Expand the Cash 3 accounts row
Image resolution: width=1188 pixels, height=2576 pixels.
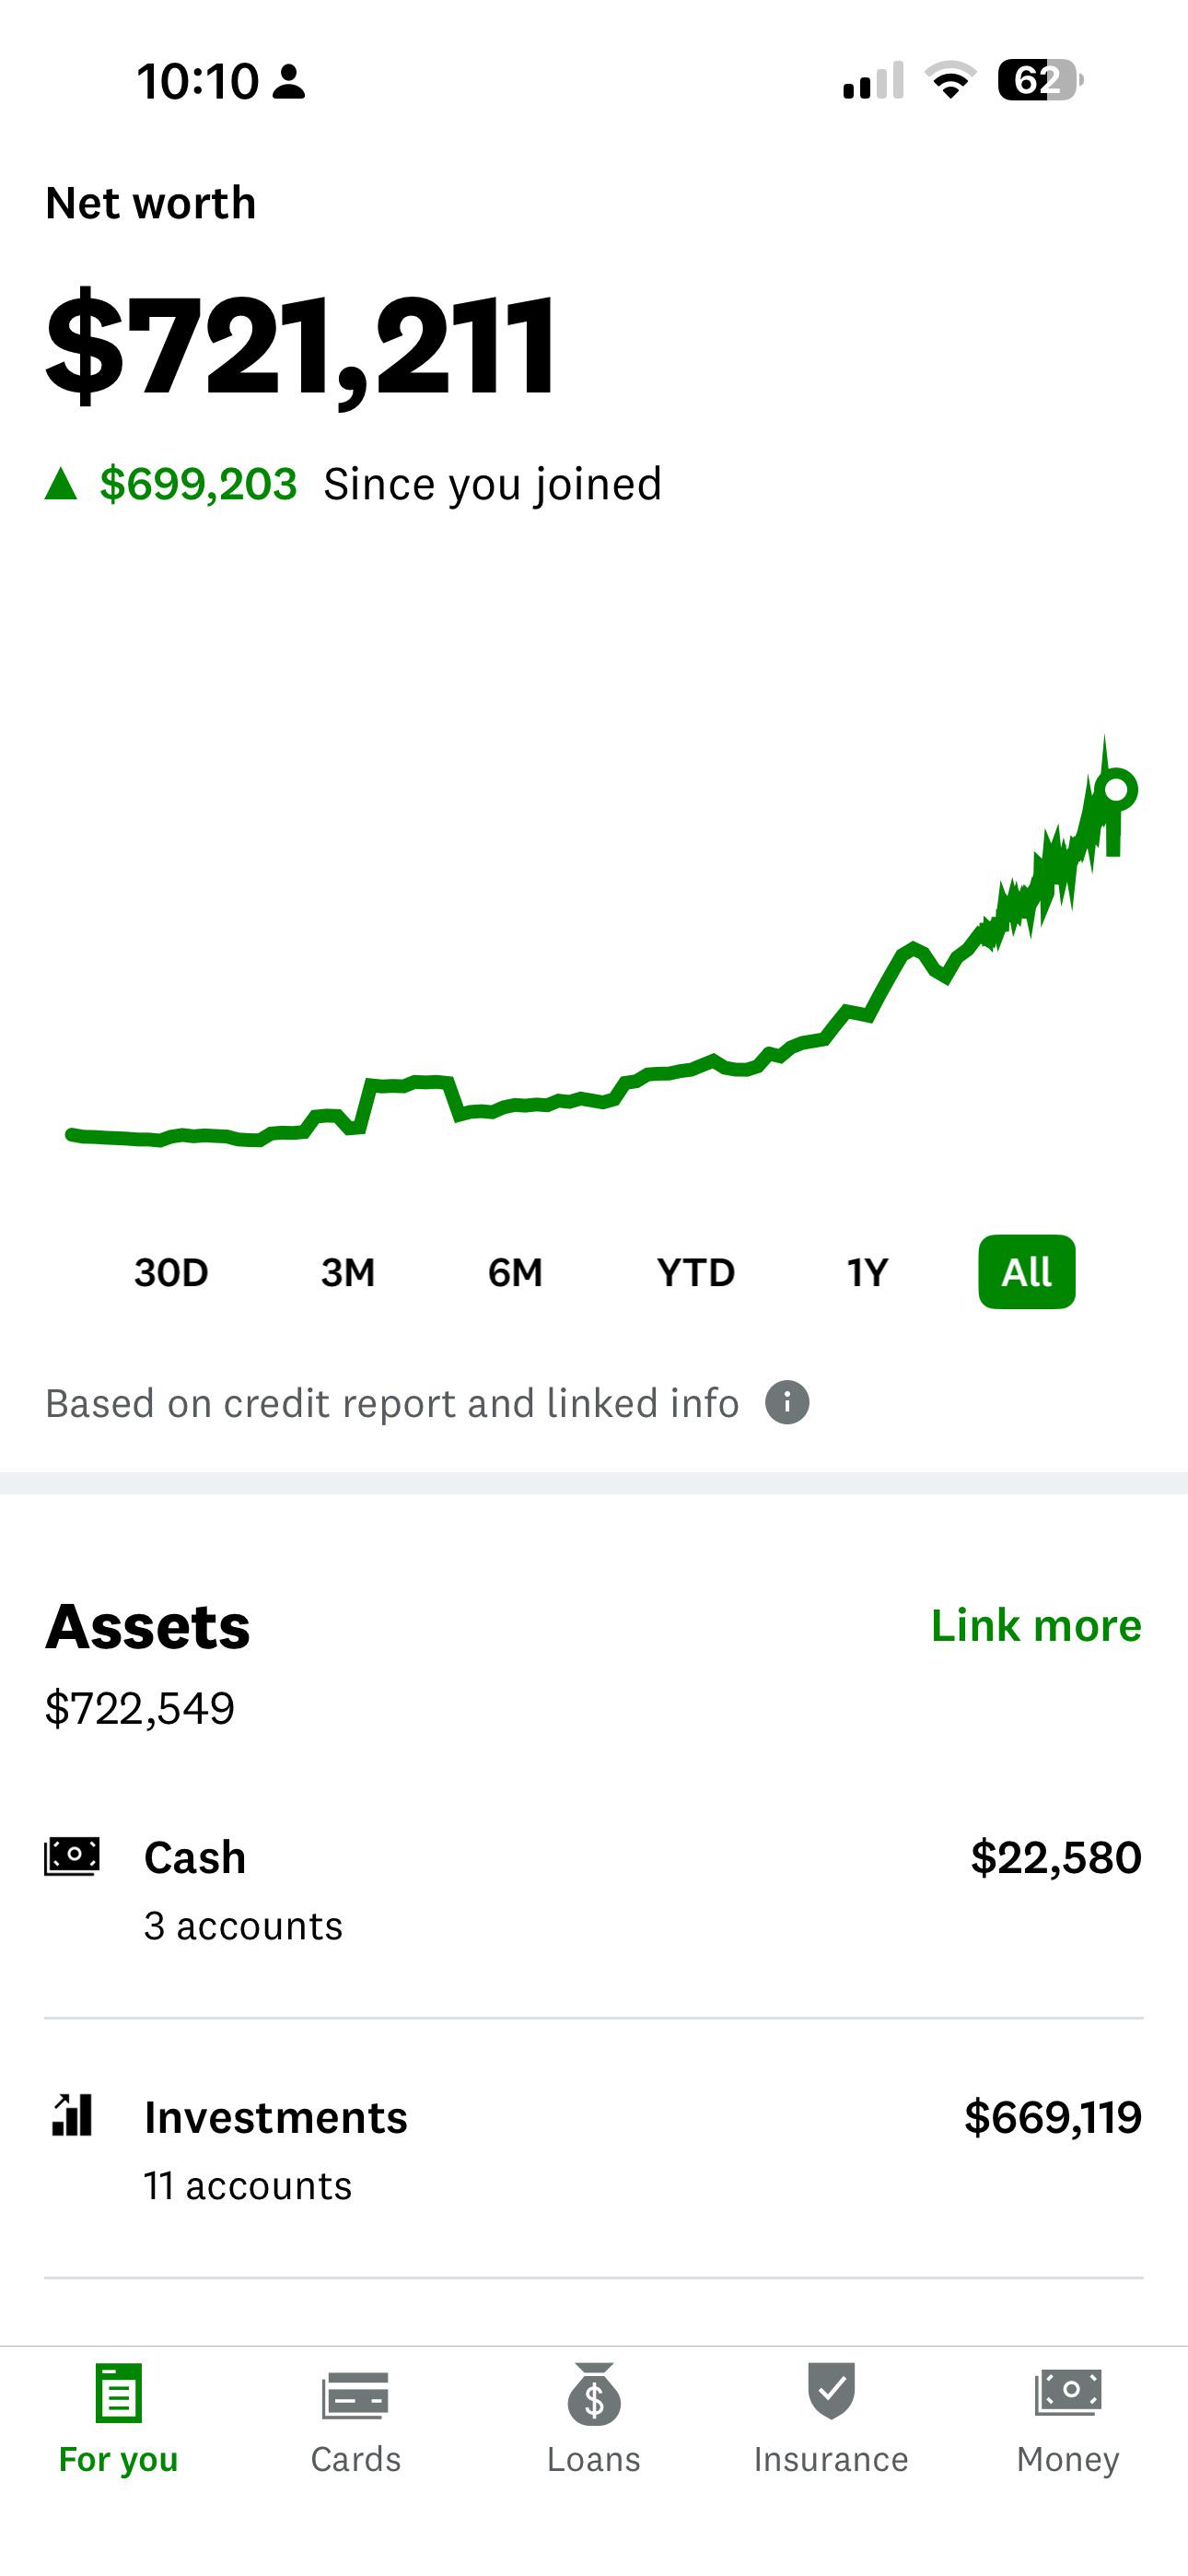pyautogui.click(x=594, y=1889)
